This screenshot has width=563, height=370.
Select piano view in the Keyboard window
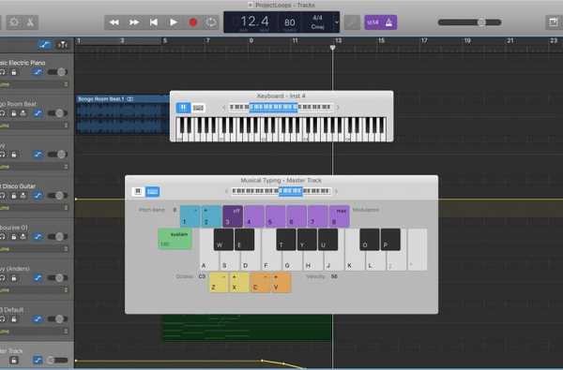(183, 108)
